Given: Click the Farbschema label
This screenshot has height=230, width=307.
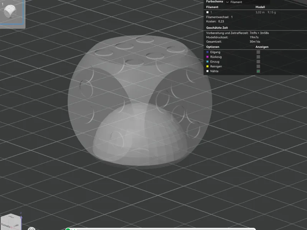Looking at the screenshot, I should pos(215,2).
